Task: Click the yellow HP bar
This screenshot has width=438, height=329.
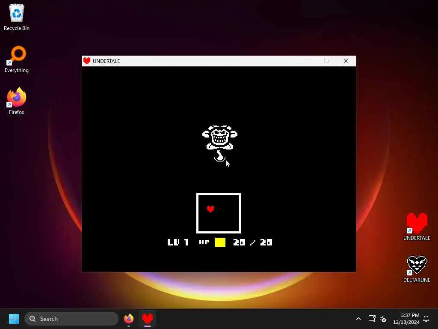Action: pos(220,242)
